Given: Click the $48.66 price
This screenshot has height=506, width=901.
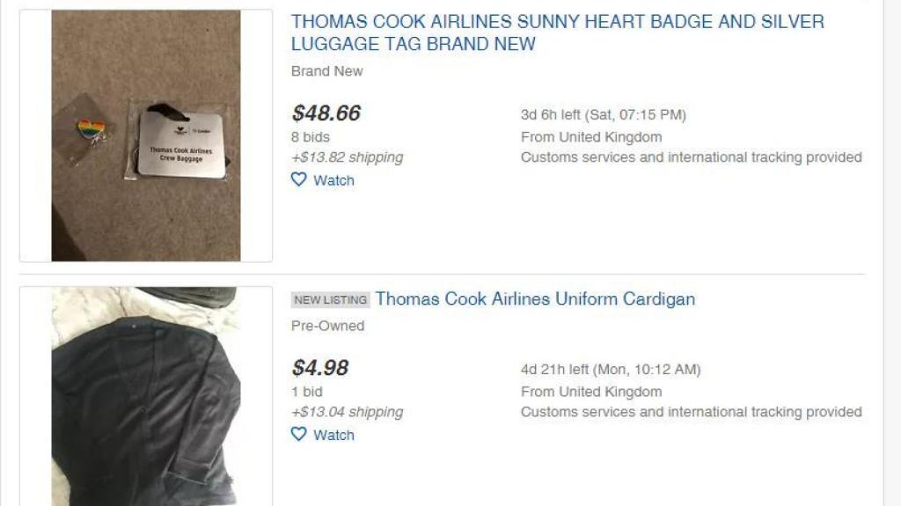Looking at the screenshot, I should pos(326,113).
